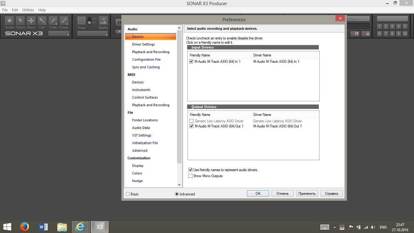The image size is (414, 233).
Task: Open the Help menu
Action: tap(42, 10)
